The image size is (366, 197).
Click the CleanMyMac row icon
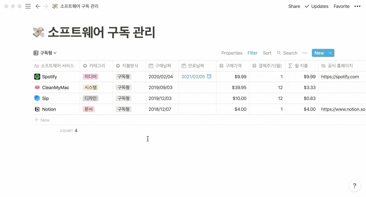click(x=37, y=87)
